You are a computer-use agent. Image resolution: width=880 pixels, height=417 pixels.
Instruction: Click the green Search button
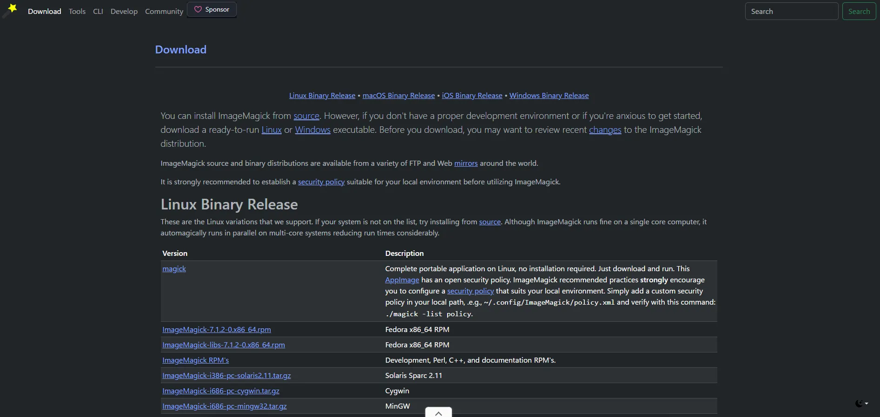click(859, 11)
